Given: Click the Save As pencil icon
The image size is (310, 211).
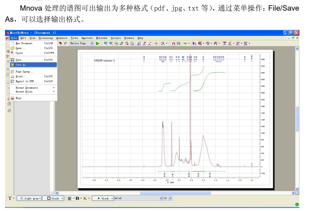Looking at the screenshot, I should pos(12,65).
